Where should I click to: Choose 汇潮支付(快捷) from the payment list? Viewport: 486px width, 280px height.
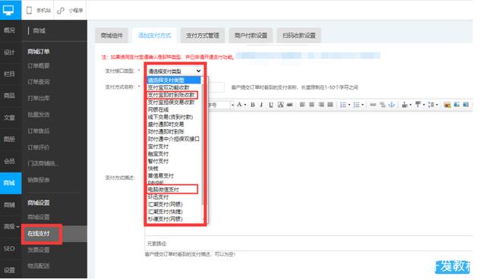pyautogui.click(x=166, y=212)
